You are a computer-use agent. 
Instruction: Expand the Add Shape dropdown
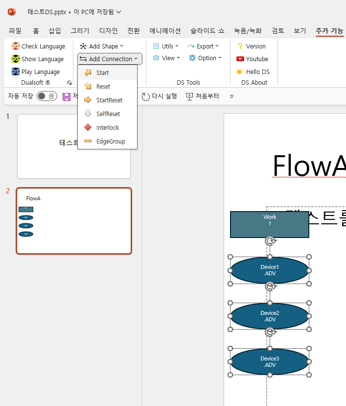tap(102, 47)
